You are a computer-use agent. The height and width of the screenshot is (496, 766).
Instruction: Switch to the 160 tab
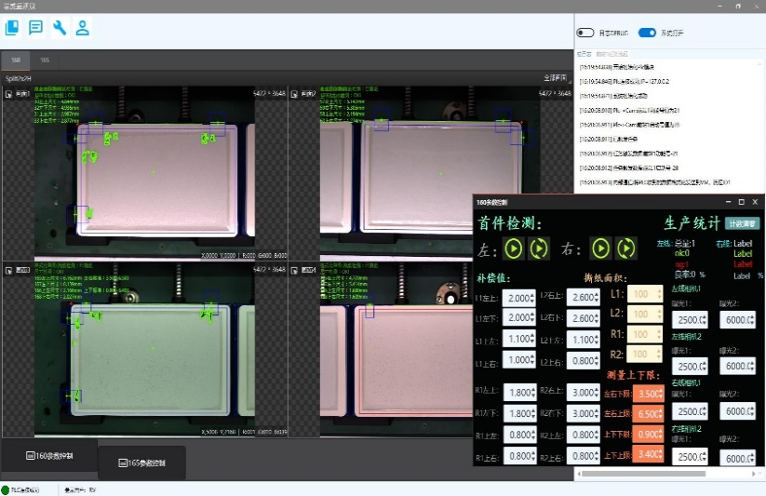[x=16, y=60]
